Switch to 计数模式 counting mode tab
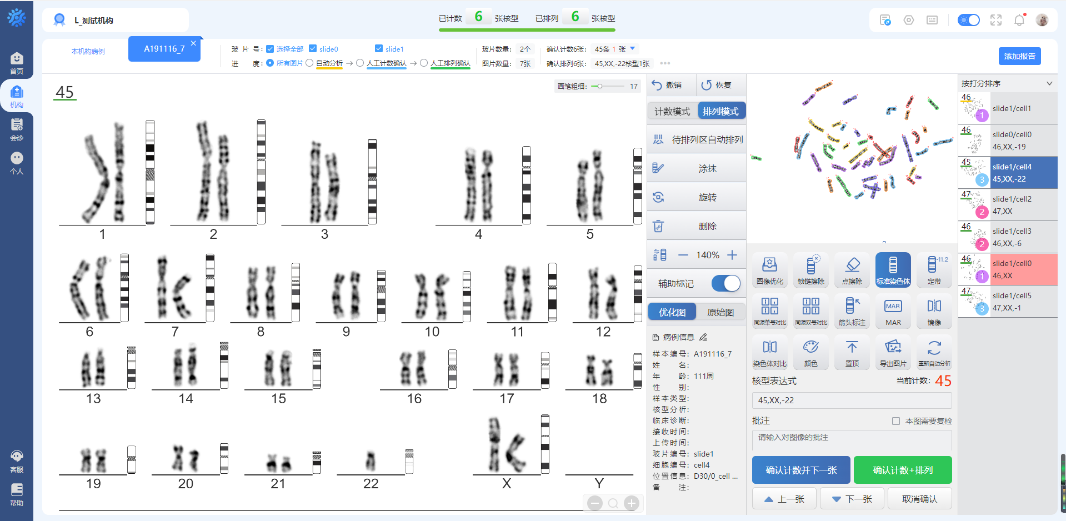 pyautogui.click(x=672, y=111)
